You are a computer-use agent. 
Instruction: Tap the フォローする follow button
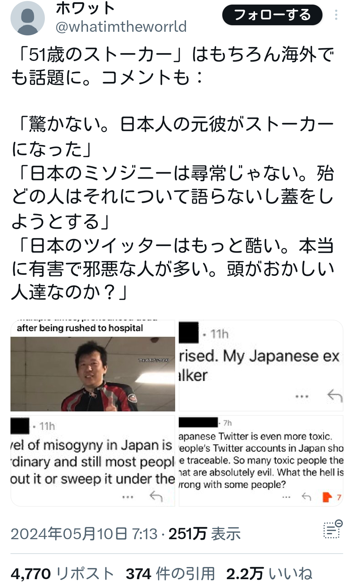click(272, 15)
